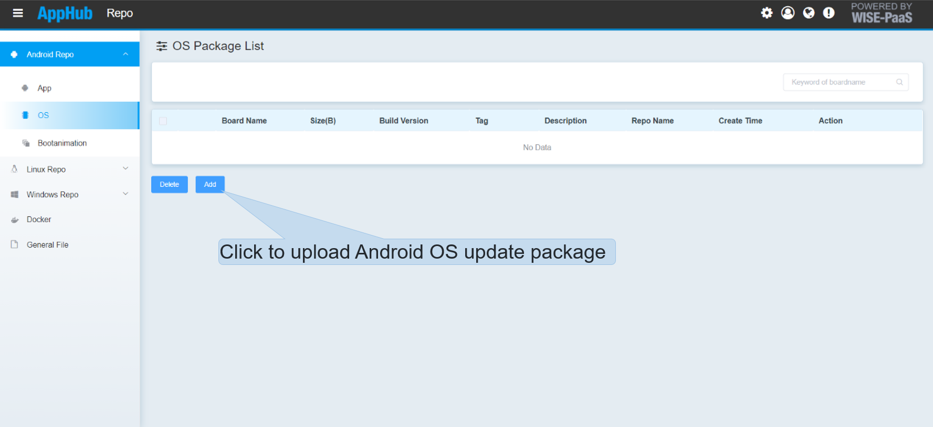Click the Delete button
Screen dimensions: 933x427
pos(170,185)
